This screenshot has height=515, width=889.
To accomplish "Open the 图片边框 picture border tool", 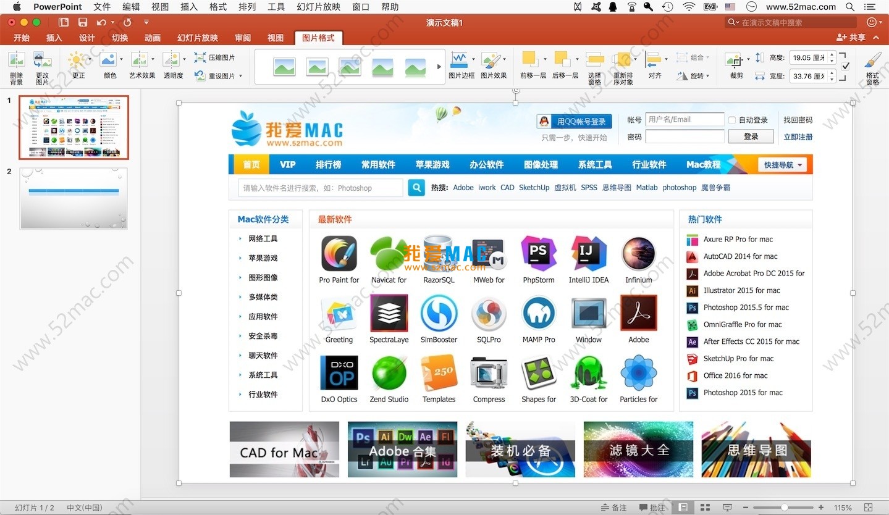I will pyautogui.click(x=459, y=61).
